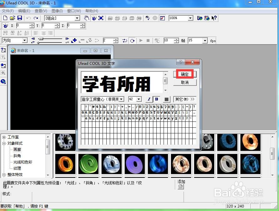Open the 图像(I) menu
279x211 pixels.
[x=57, y=11]
